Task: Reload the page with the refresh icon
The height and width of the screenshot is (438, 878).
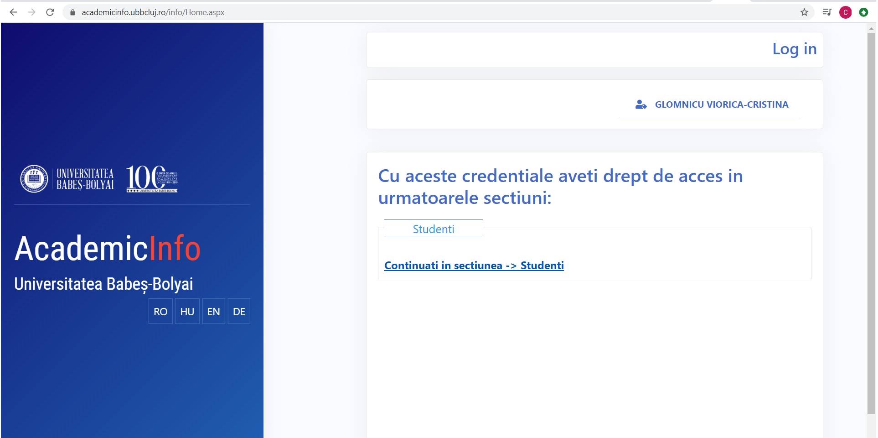Action: (50, 12)
